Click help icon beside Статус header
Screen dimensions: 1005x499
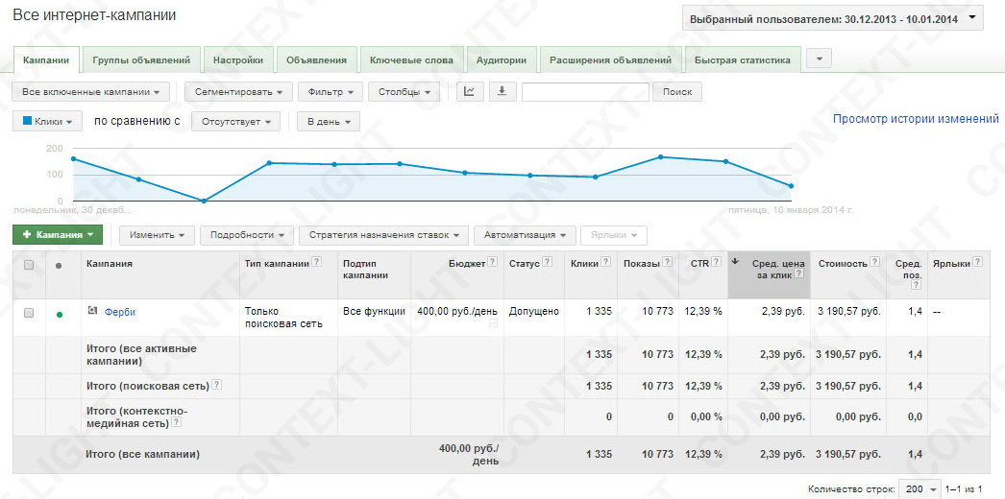(x=548, y=263)
